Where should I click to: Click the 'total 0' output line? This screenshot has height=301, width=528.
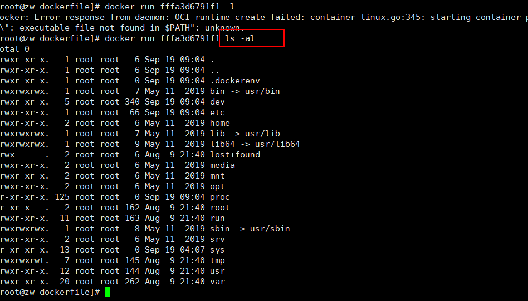pos(14,49)
